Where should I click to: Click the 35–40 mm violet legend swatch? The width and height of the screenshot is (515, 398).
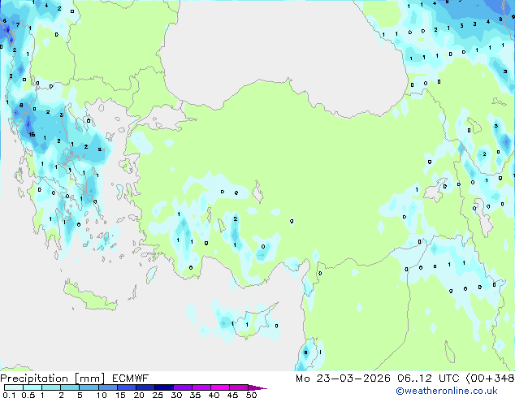pos(201,387)
